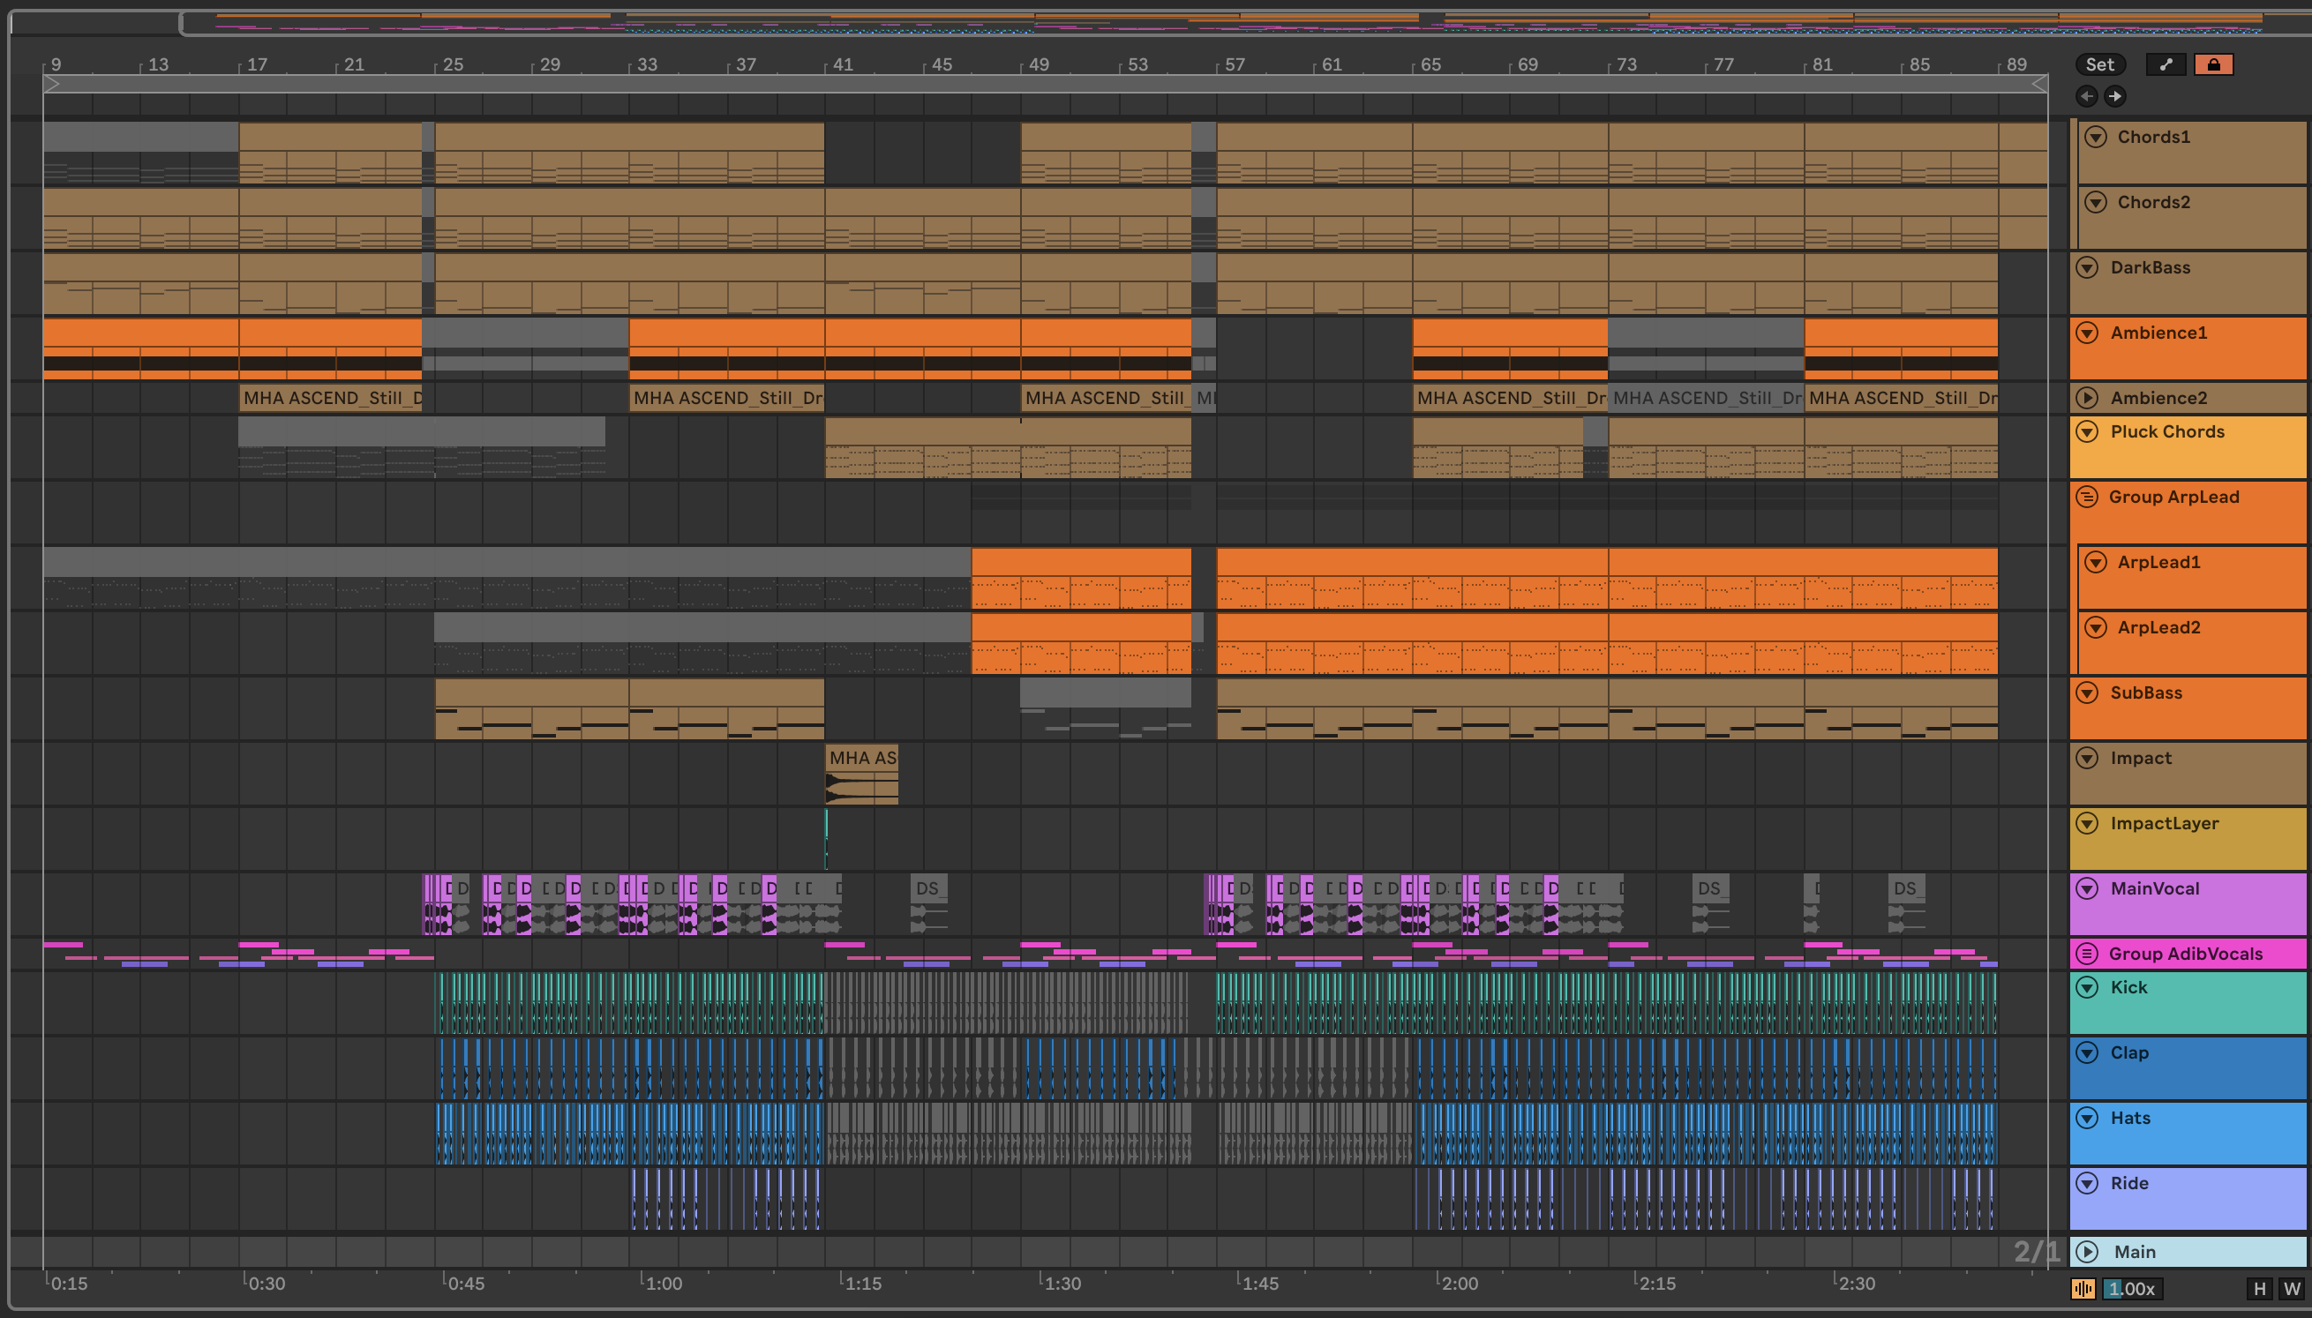Toggle the orange automation lock button
2312x1318 pixels.
pyautogui.click(x=2213, y=64)
